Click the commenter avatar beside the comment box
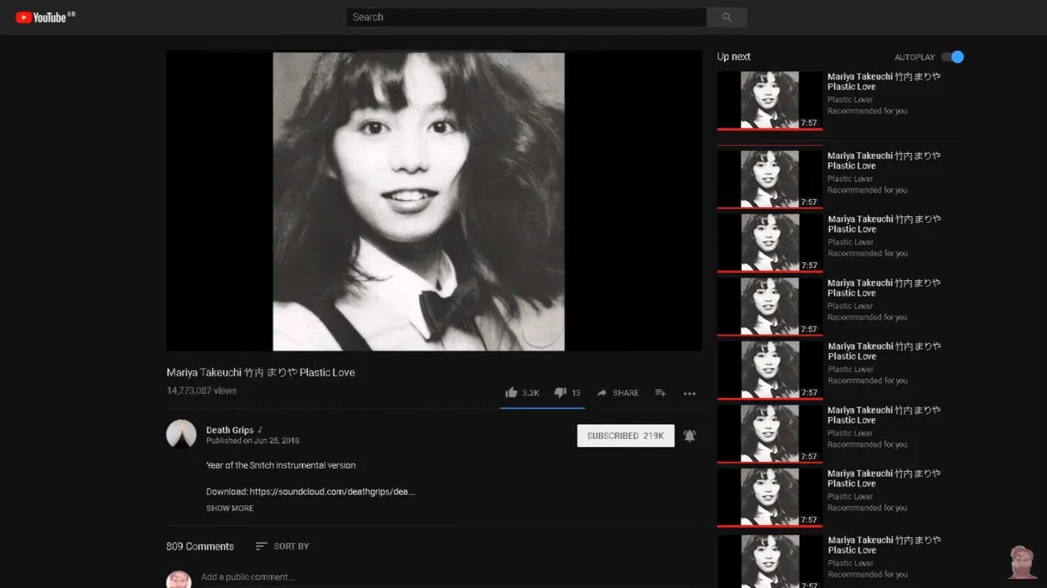 (x=179, y=577)
